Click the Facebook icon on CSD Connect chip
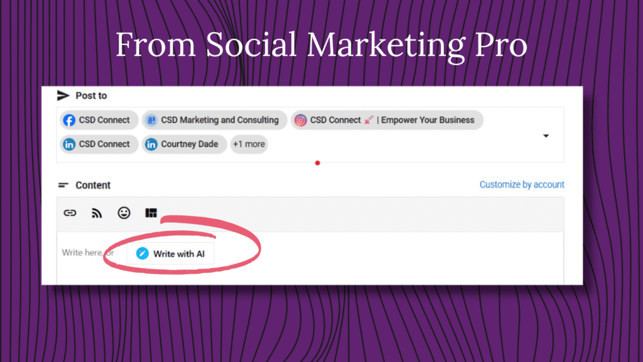The height and width of the screenshot is (362, 643). click(x=69, y=120)
